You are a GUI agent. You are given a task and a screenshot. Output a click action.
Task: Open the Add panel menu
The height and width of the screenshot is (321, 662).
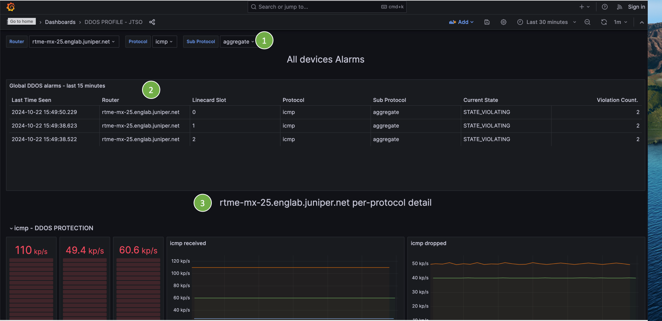(x=461, y=22)
